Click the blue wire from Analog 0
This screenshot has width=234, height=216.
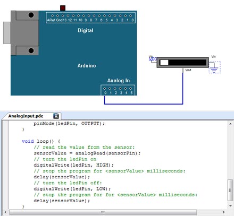click(144, 104)
